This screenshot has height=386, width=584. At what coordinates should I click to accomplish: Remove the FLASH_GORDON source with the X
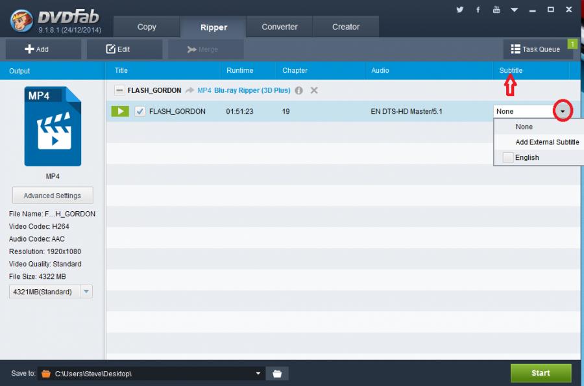point(314,90)
